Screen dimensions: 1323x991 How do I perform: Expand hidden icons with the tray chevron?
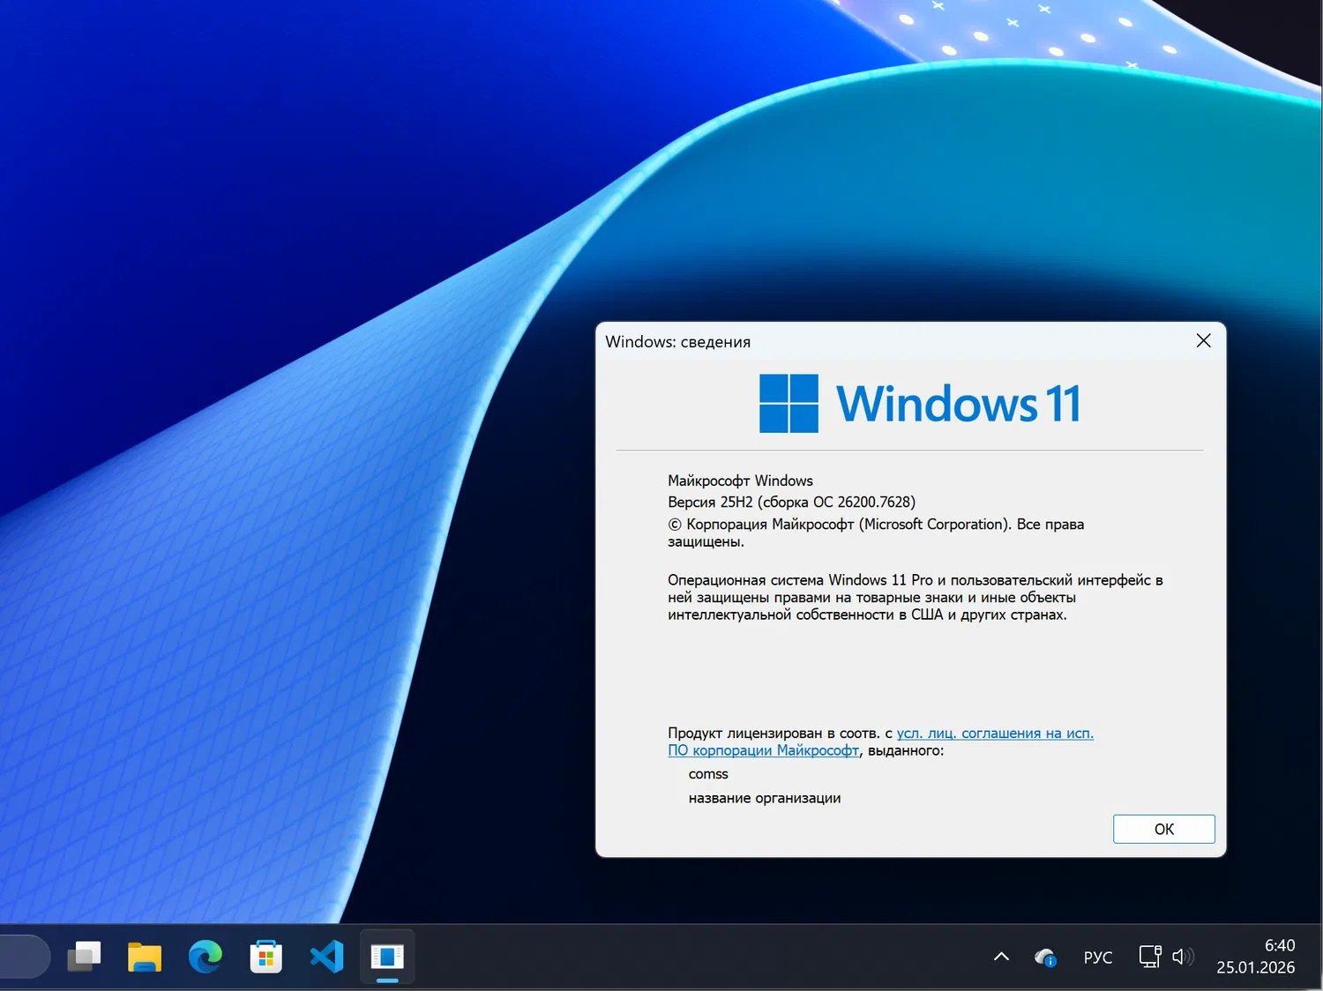click(x=1001, y=957)
